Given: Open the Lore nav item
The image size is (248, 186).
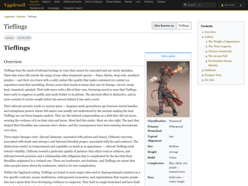Looking at the screenshot, I should (x=138, y=2).
